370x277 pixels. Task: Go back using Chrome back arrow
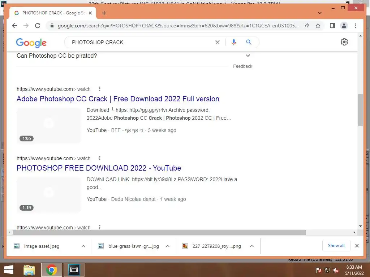14,26
